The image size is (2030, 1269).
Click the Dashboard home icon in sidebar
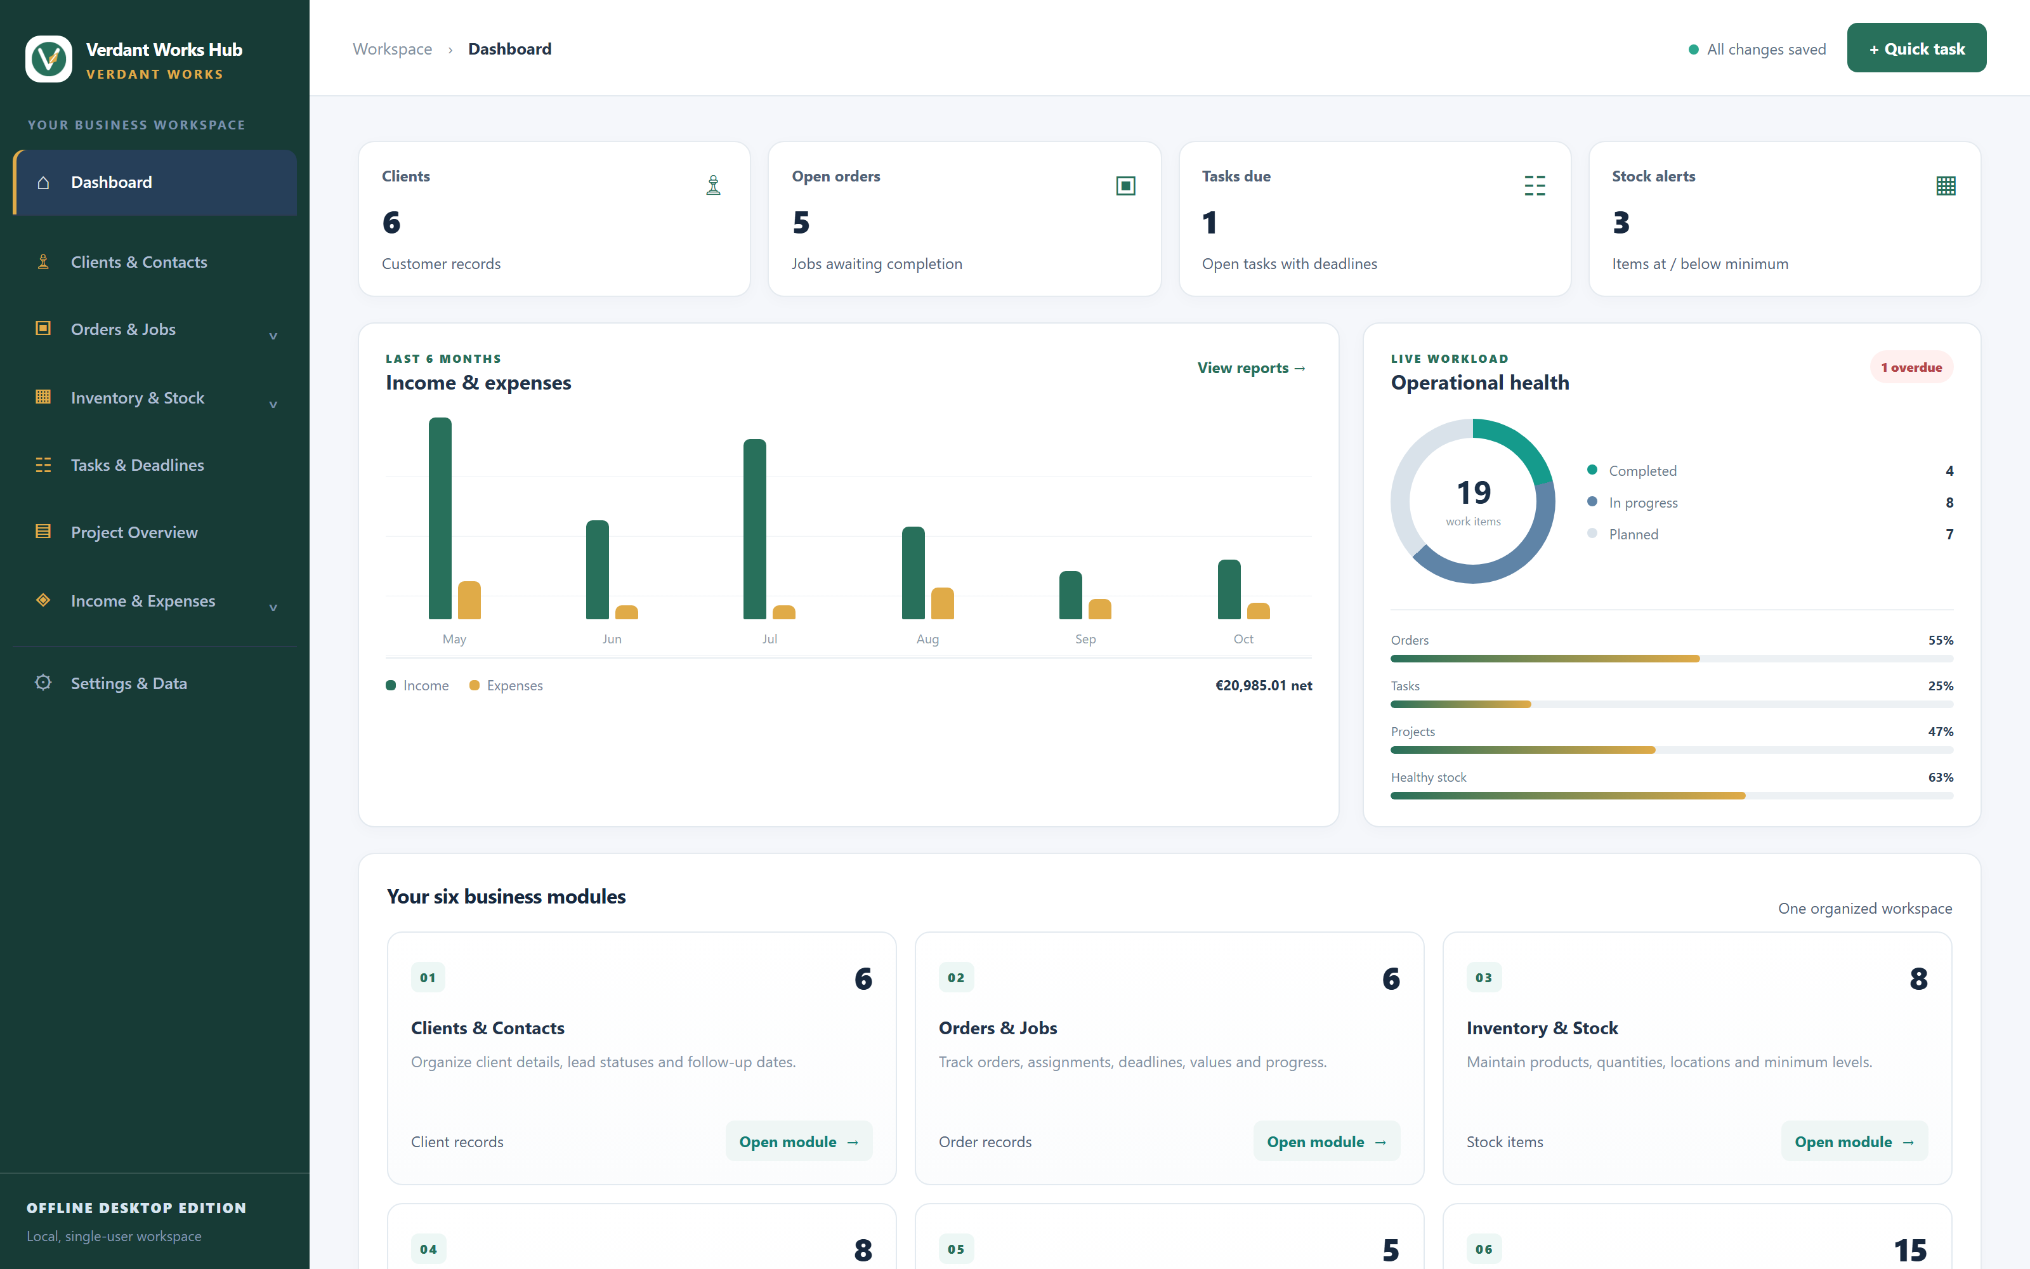click(44, 183)
